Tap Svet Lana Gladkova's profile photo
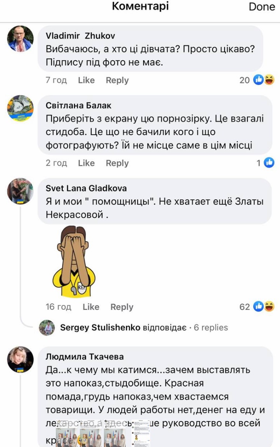Image resolution: width=280 pixels, height=447 pixels. (x=21, y=191)
